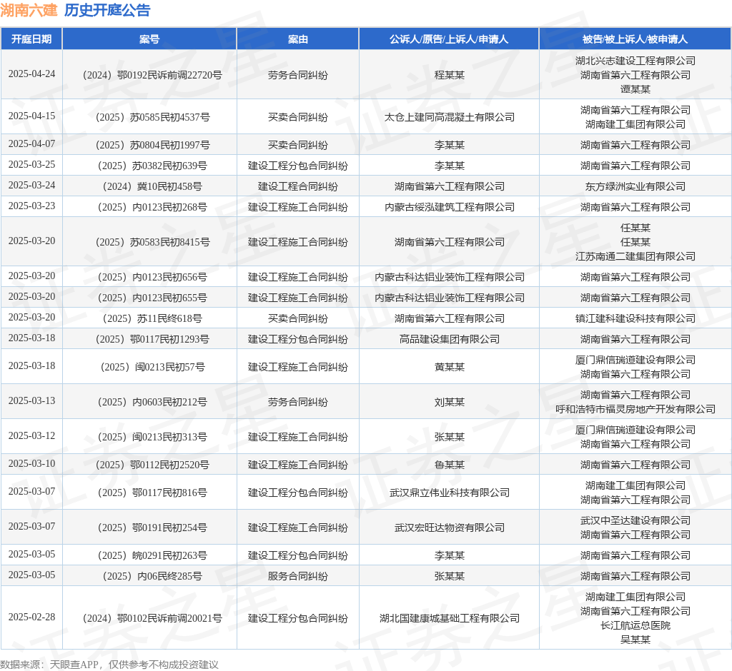Click the 案由 column header
The width and height of the screenshot is (732, 671).
click(x=298, y=39)
